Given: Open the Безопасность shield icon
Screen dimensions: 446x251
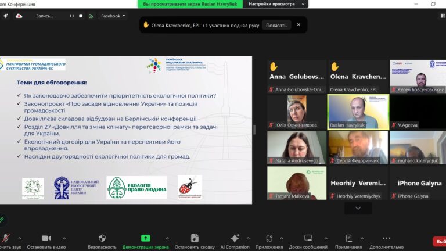Looking at the screenshot, I should click(x=102, y=238).
